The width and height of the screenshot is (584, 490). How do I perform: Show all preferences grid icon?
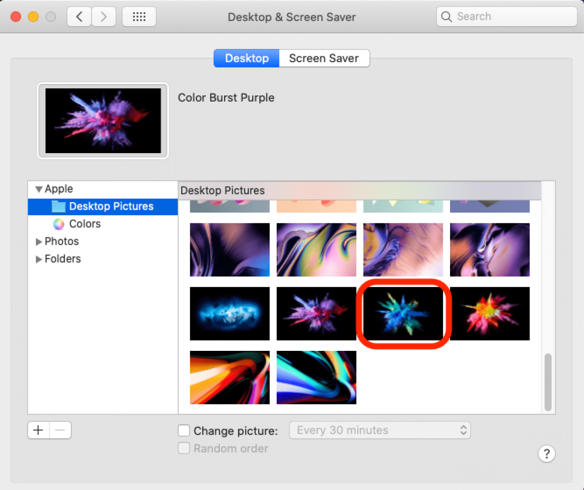pyautogui.click(x=139, y=17)
